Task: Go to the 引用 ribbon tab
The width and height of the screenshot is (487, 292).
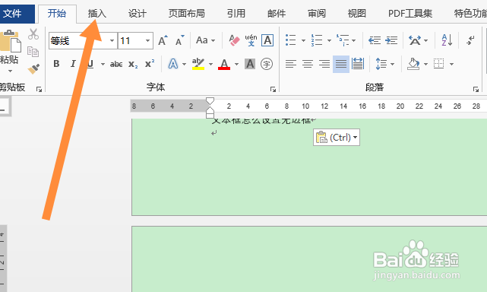Action: coord(236,14)
